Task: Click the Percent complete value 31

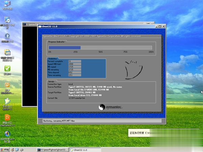Action: pos(75,61)
